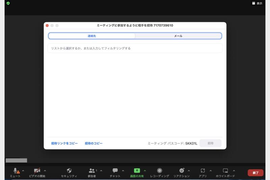The height and width of the screenshot is (180, 270).
Task: Expand participants caret in the toolbar
Action: [101, 171]
